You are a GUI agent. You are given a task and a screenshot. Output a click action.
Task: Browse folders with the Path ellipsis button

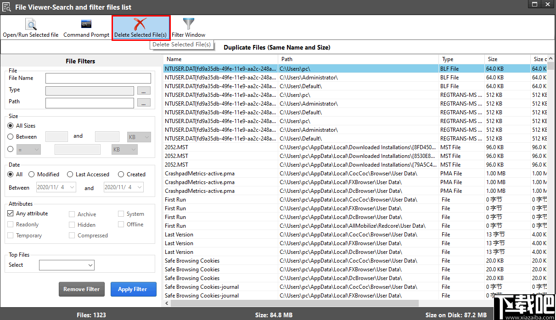tap(144, 102)
